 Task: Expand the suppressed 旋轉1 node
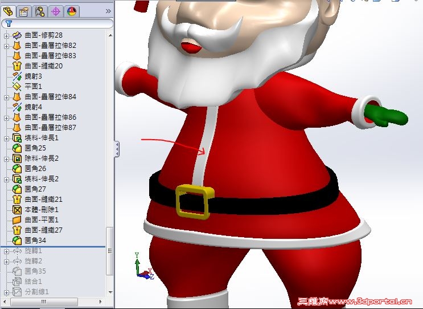coord(6,251)
